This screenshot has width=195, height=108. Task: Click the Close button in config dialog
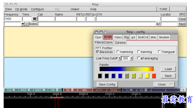pyautogui.click(x=164, y=85)
